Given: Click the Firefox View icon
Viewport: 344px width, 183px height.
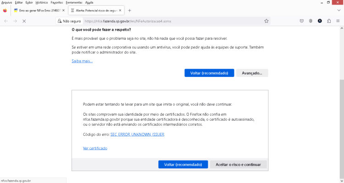Looking at the screenshot, I should (5, 10).
